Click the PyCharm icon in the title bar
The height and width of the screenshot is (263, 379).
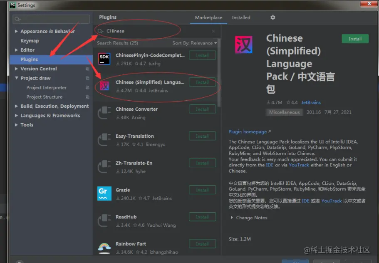click(12, 5)
